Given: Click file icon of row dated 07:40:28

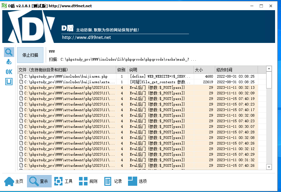Looking at the screenshot, I should coord(21,132).
